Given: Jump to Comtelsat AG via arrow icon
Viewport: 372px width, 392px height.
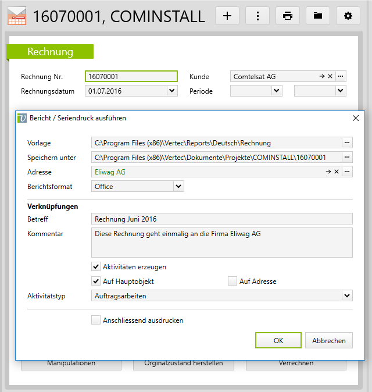Looking at the screenshot, I should coord(321,76).
